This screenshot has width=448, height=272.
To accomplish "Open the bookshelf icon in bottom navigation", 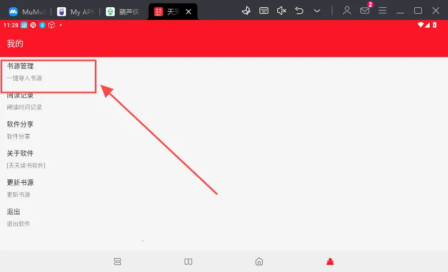I will click(117, 261).
